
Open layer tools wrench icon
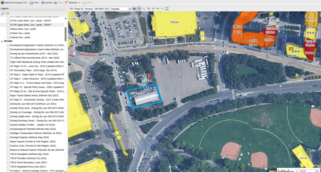(x=3, y=13)
